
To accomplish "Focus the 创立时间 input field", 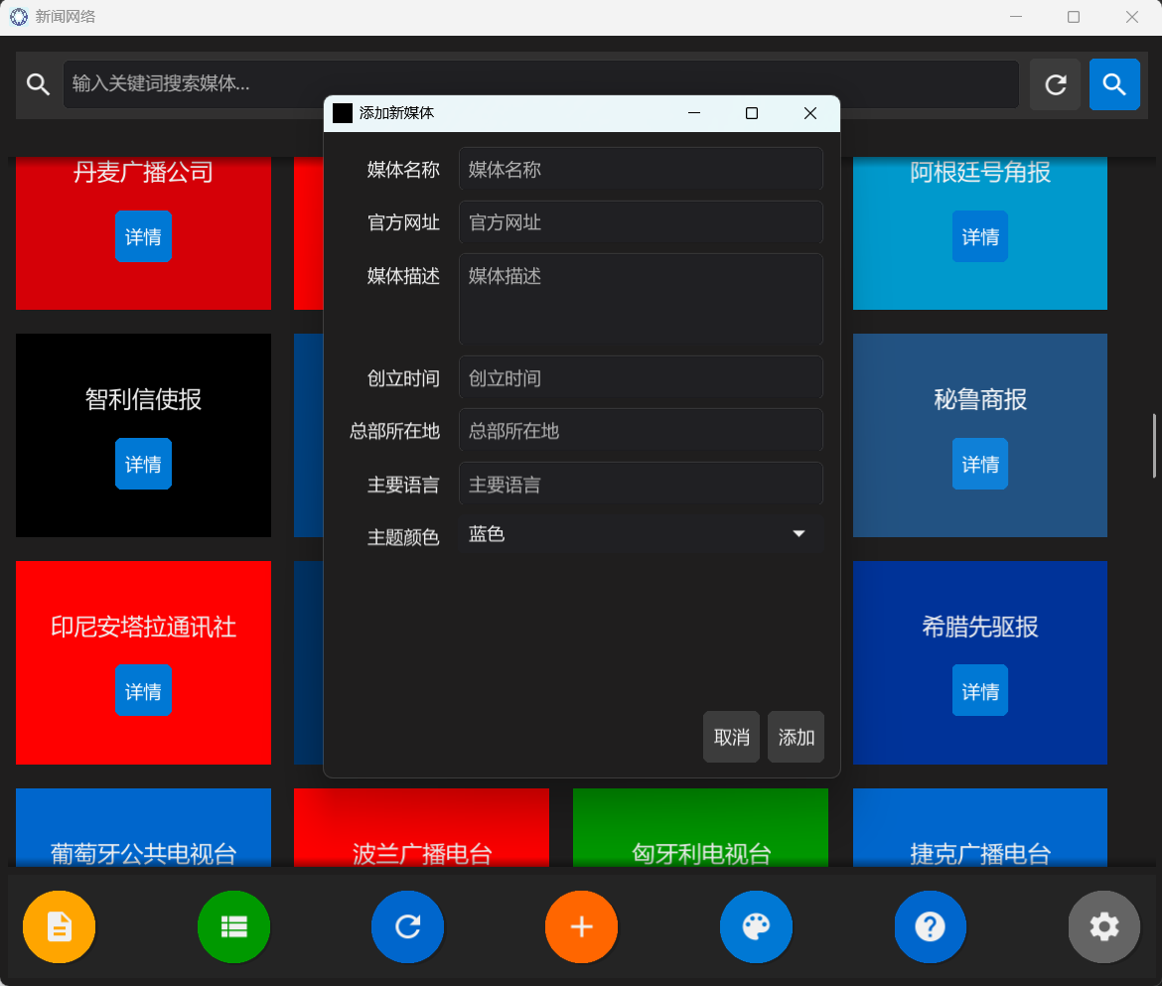I will [641, 377].
